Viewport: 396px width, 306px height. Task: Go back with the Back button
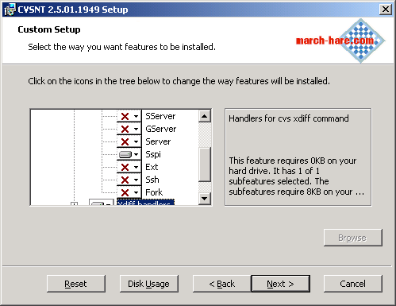tap(222, 284)
